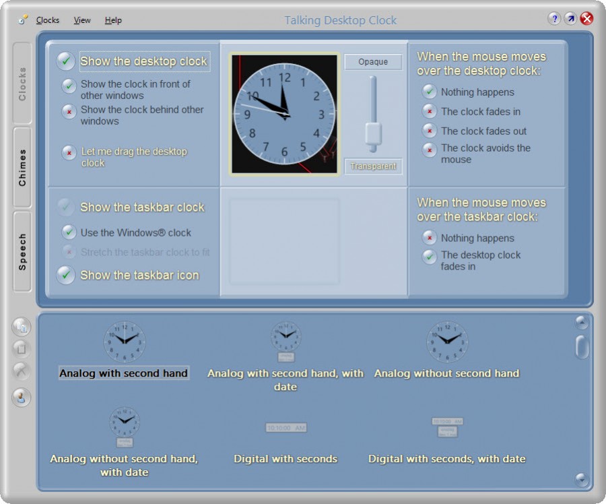Select The clock fades out option
Viewport: 606px width, 504px height.
(x=430, y=131)
